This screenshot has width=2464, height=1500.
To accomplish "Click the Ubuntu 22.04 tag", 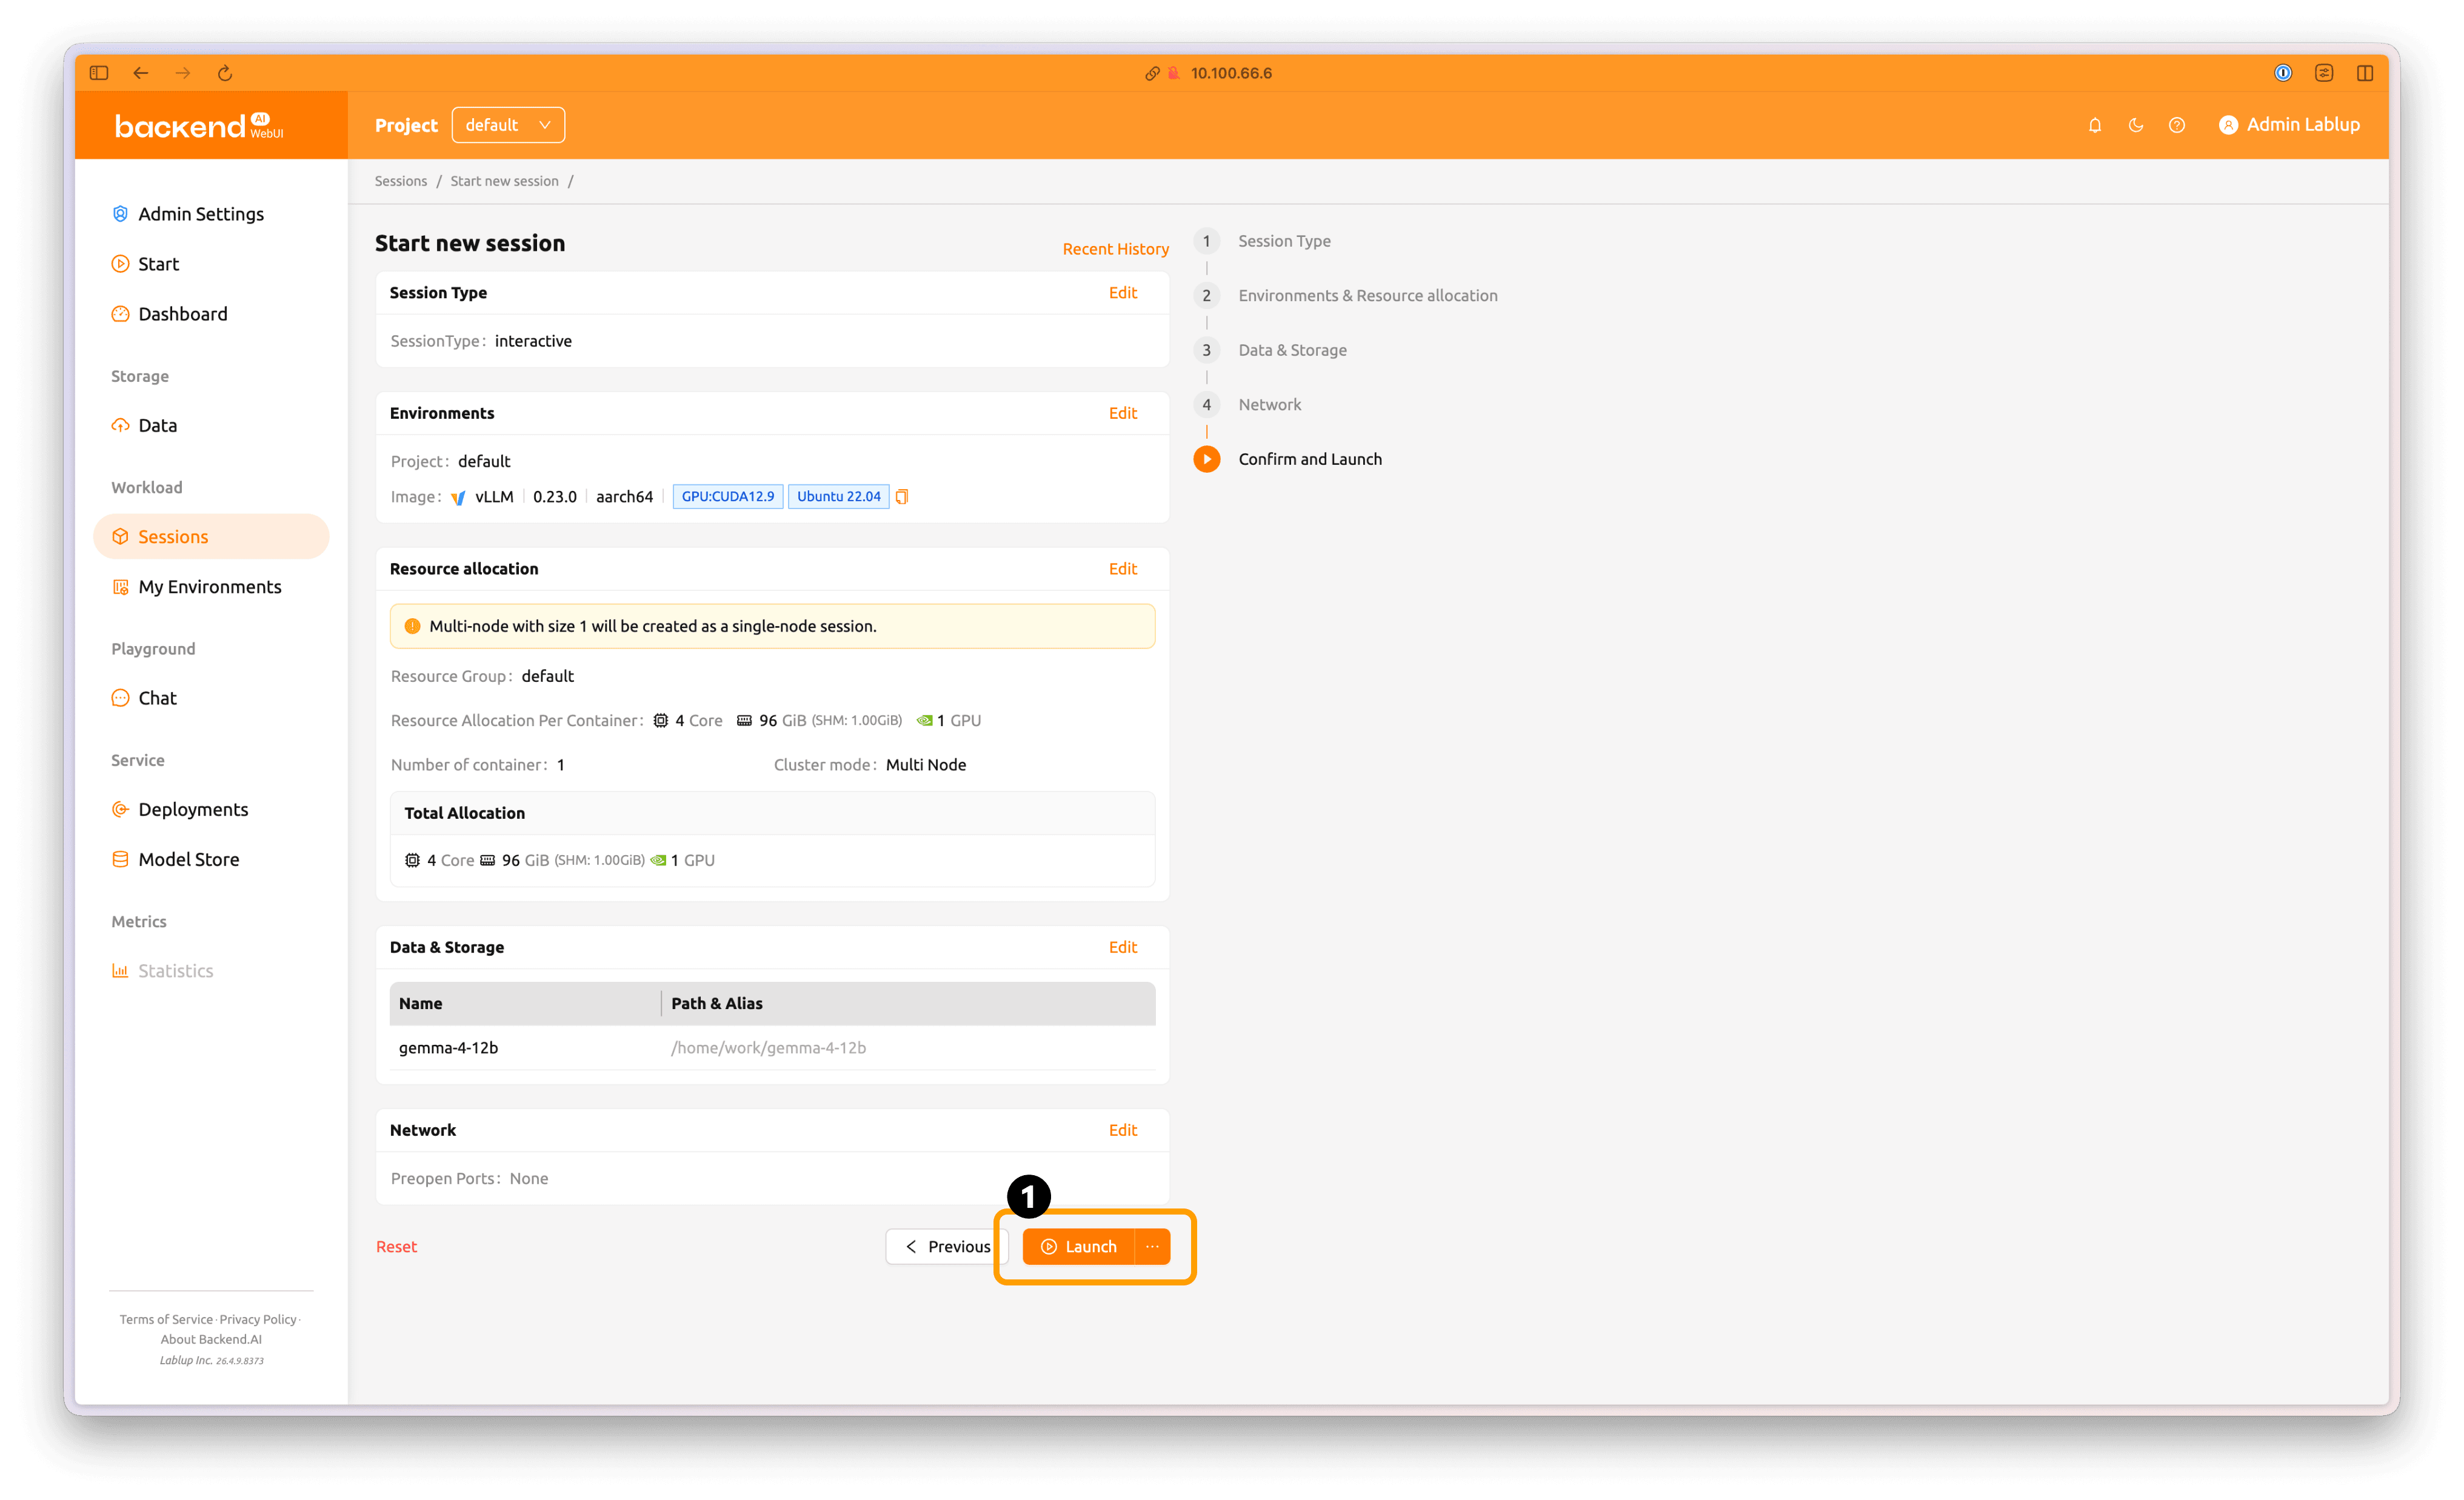I will point(838,497).
